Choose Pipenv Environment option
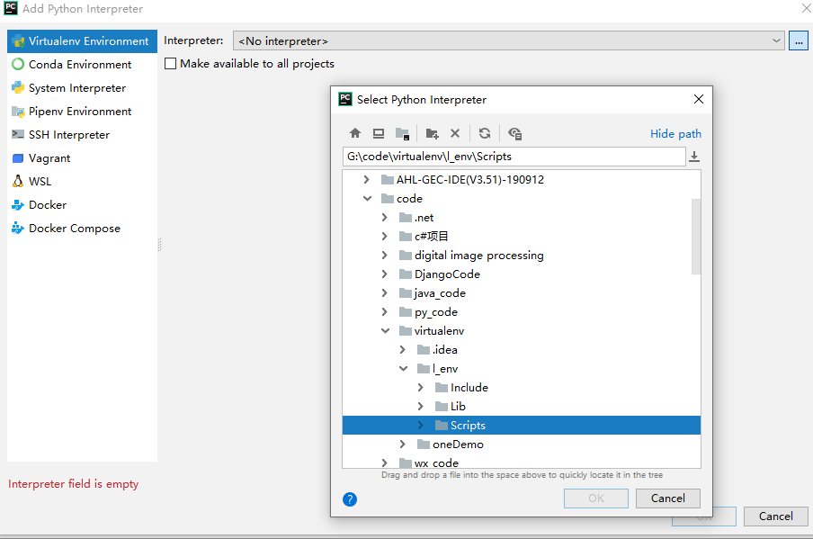813x539 pixels. pyautogui.click(x=82, y=111)
